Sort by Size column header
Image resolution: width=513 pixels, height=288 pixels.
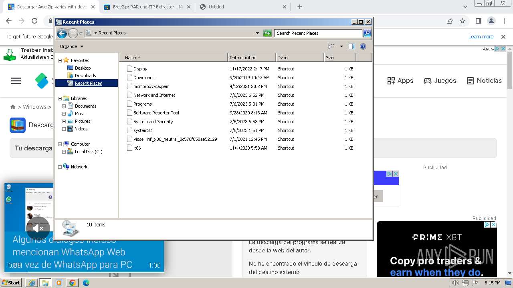pos(340,58)
